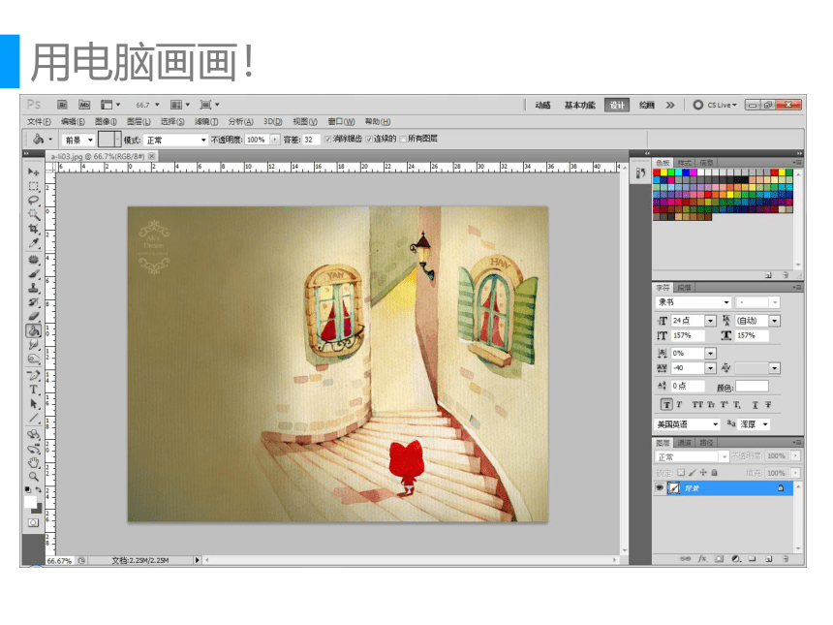Swap foreground and background colors
The image size is (833, 625).
pos(38,489)
